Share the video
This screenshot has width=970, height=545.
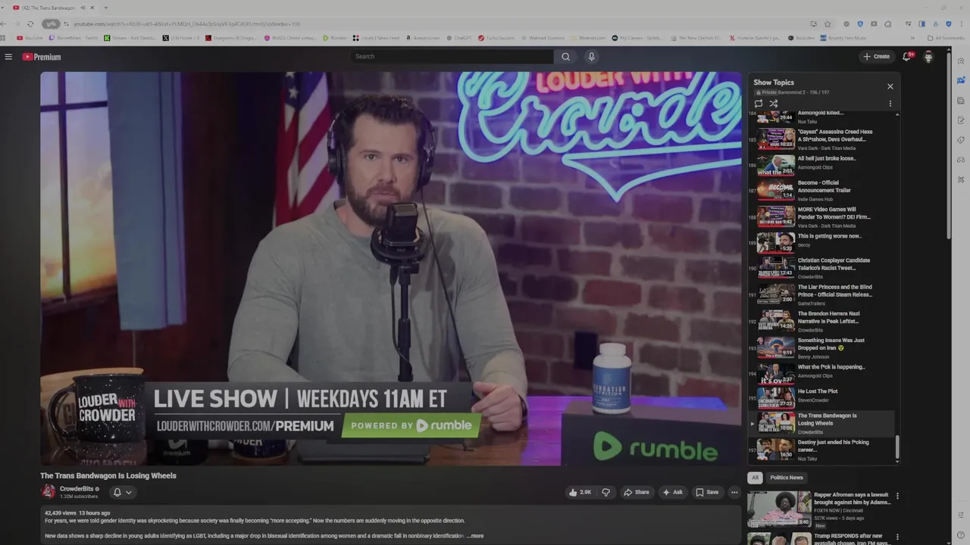[x=636, y=492]
